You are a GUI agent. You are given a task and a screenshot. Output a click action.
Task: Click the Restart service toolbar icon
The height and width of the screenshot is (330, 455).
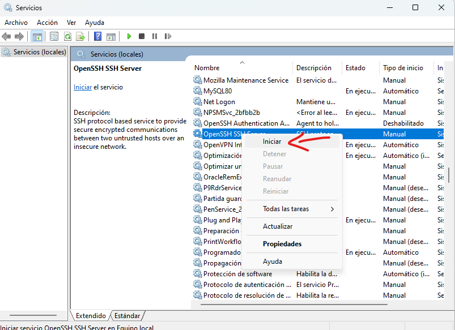[x=168, y=36]
